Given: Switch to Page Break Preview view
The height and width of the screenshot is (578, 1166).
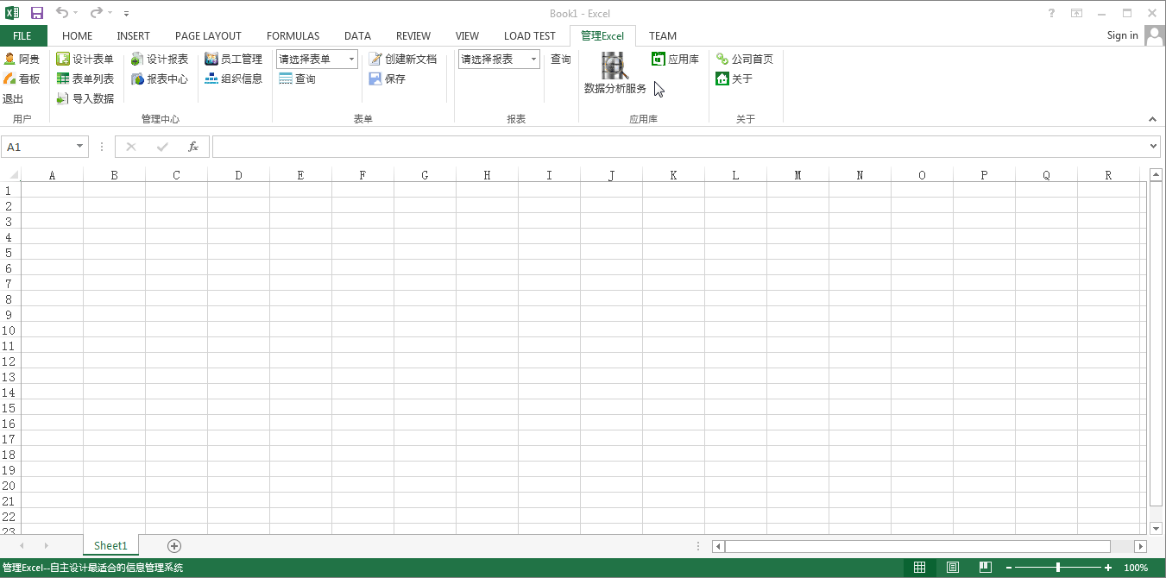Looking at the screenshot, I should click(986, 568).
